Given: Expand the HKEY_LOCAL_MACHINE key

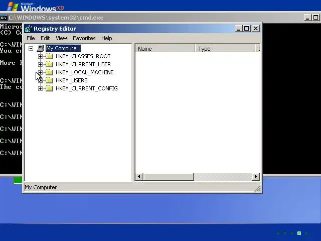Looking at the screenshot, I should click(40, 72).
